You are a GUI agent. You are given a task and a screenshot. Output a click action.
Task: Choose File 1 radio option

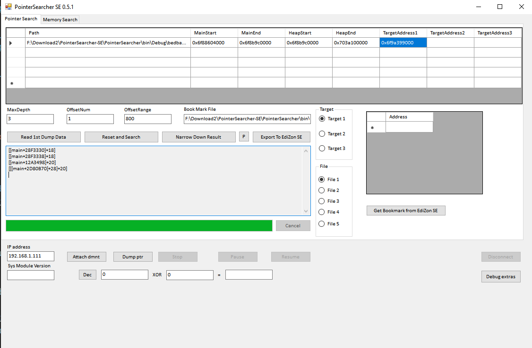point(329,179)
